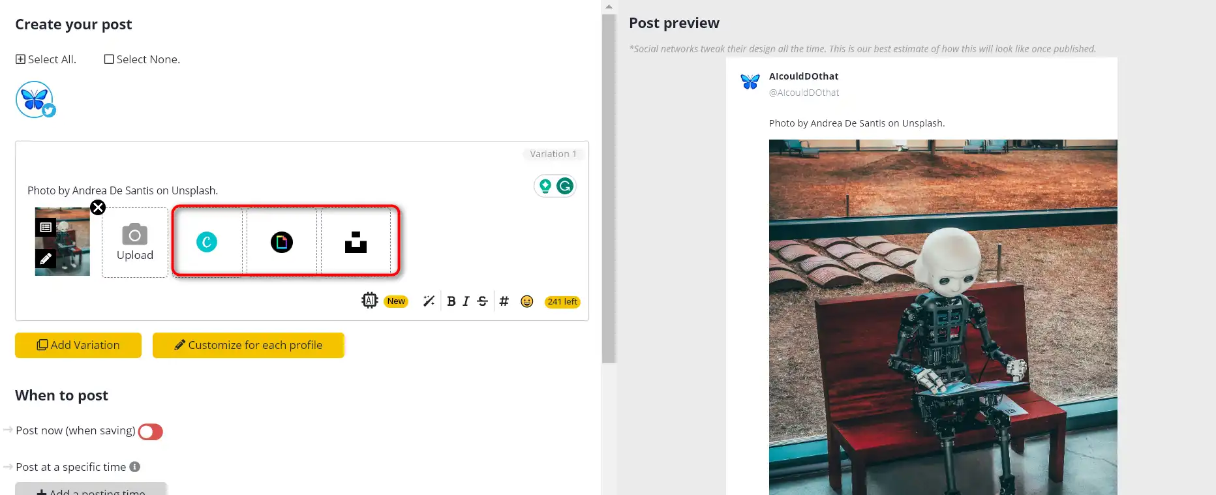This screenshot has width=1216, height=495.
Task: Apply strikethrough formatting
Action: point(482,301)
